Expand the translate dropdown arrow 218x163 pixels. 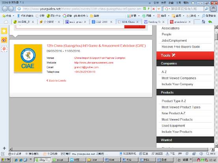pyautogui.click(x=169, y=16)
